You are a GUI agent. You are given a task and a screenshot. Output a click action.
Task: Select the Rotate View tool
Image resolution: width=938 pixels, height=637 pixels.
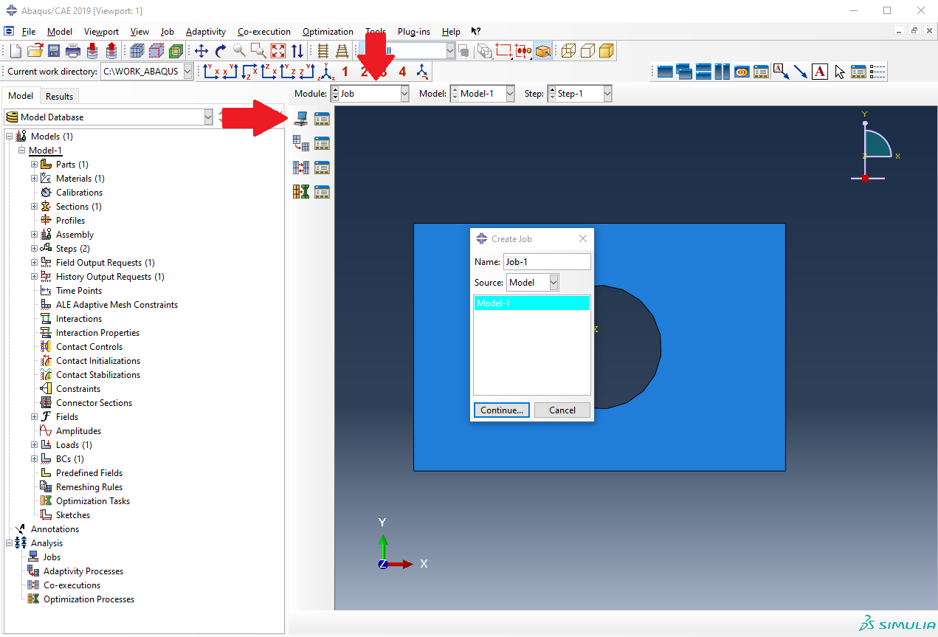220,51
